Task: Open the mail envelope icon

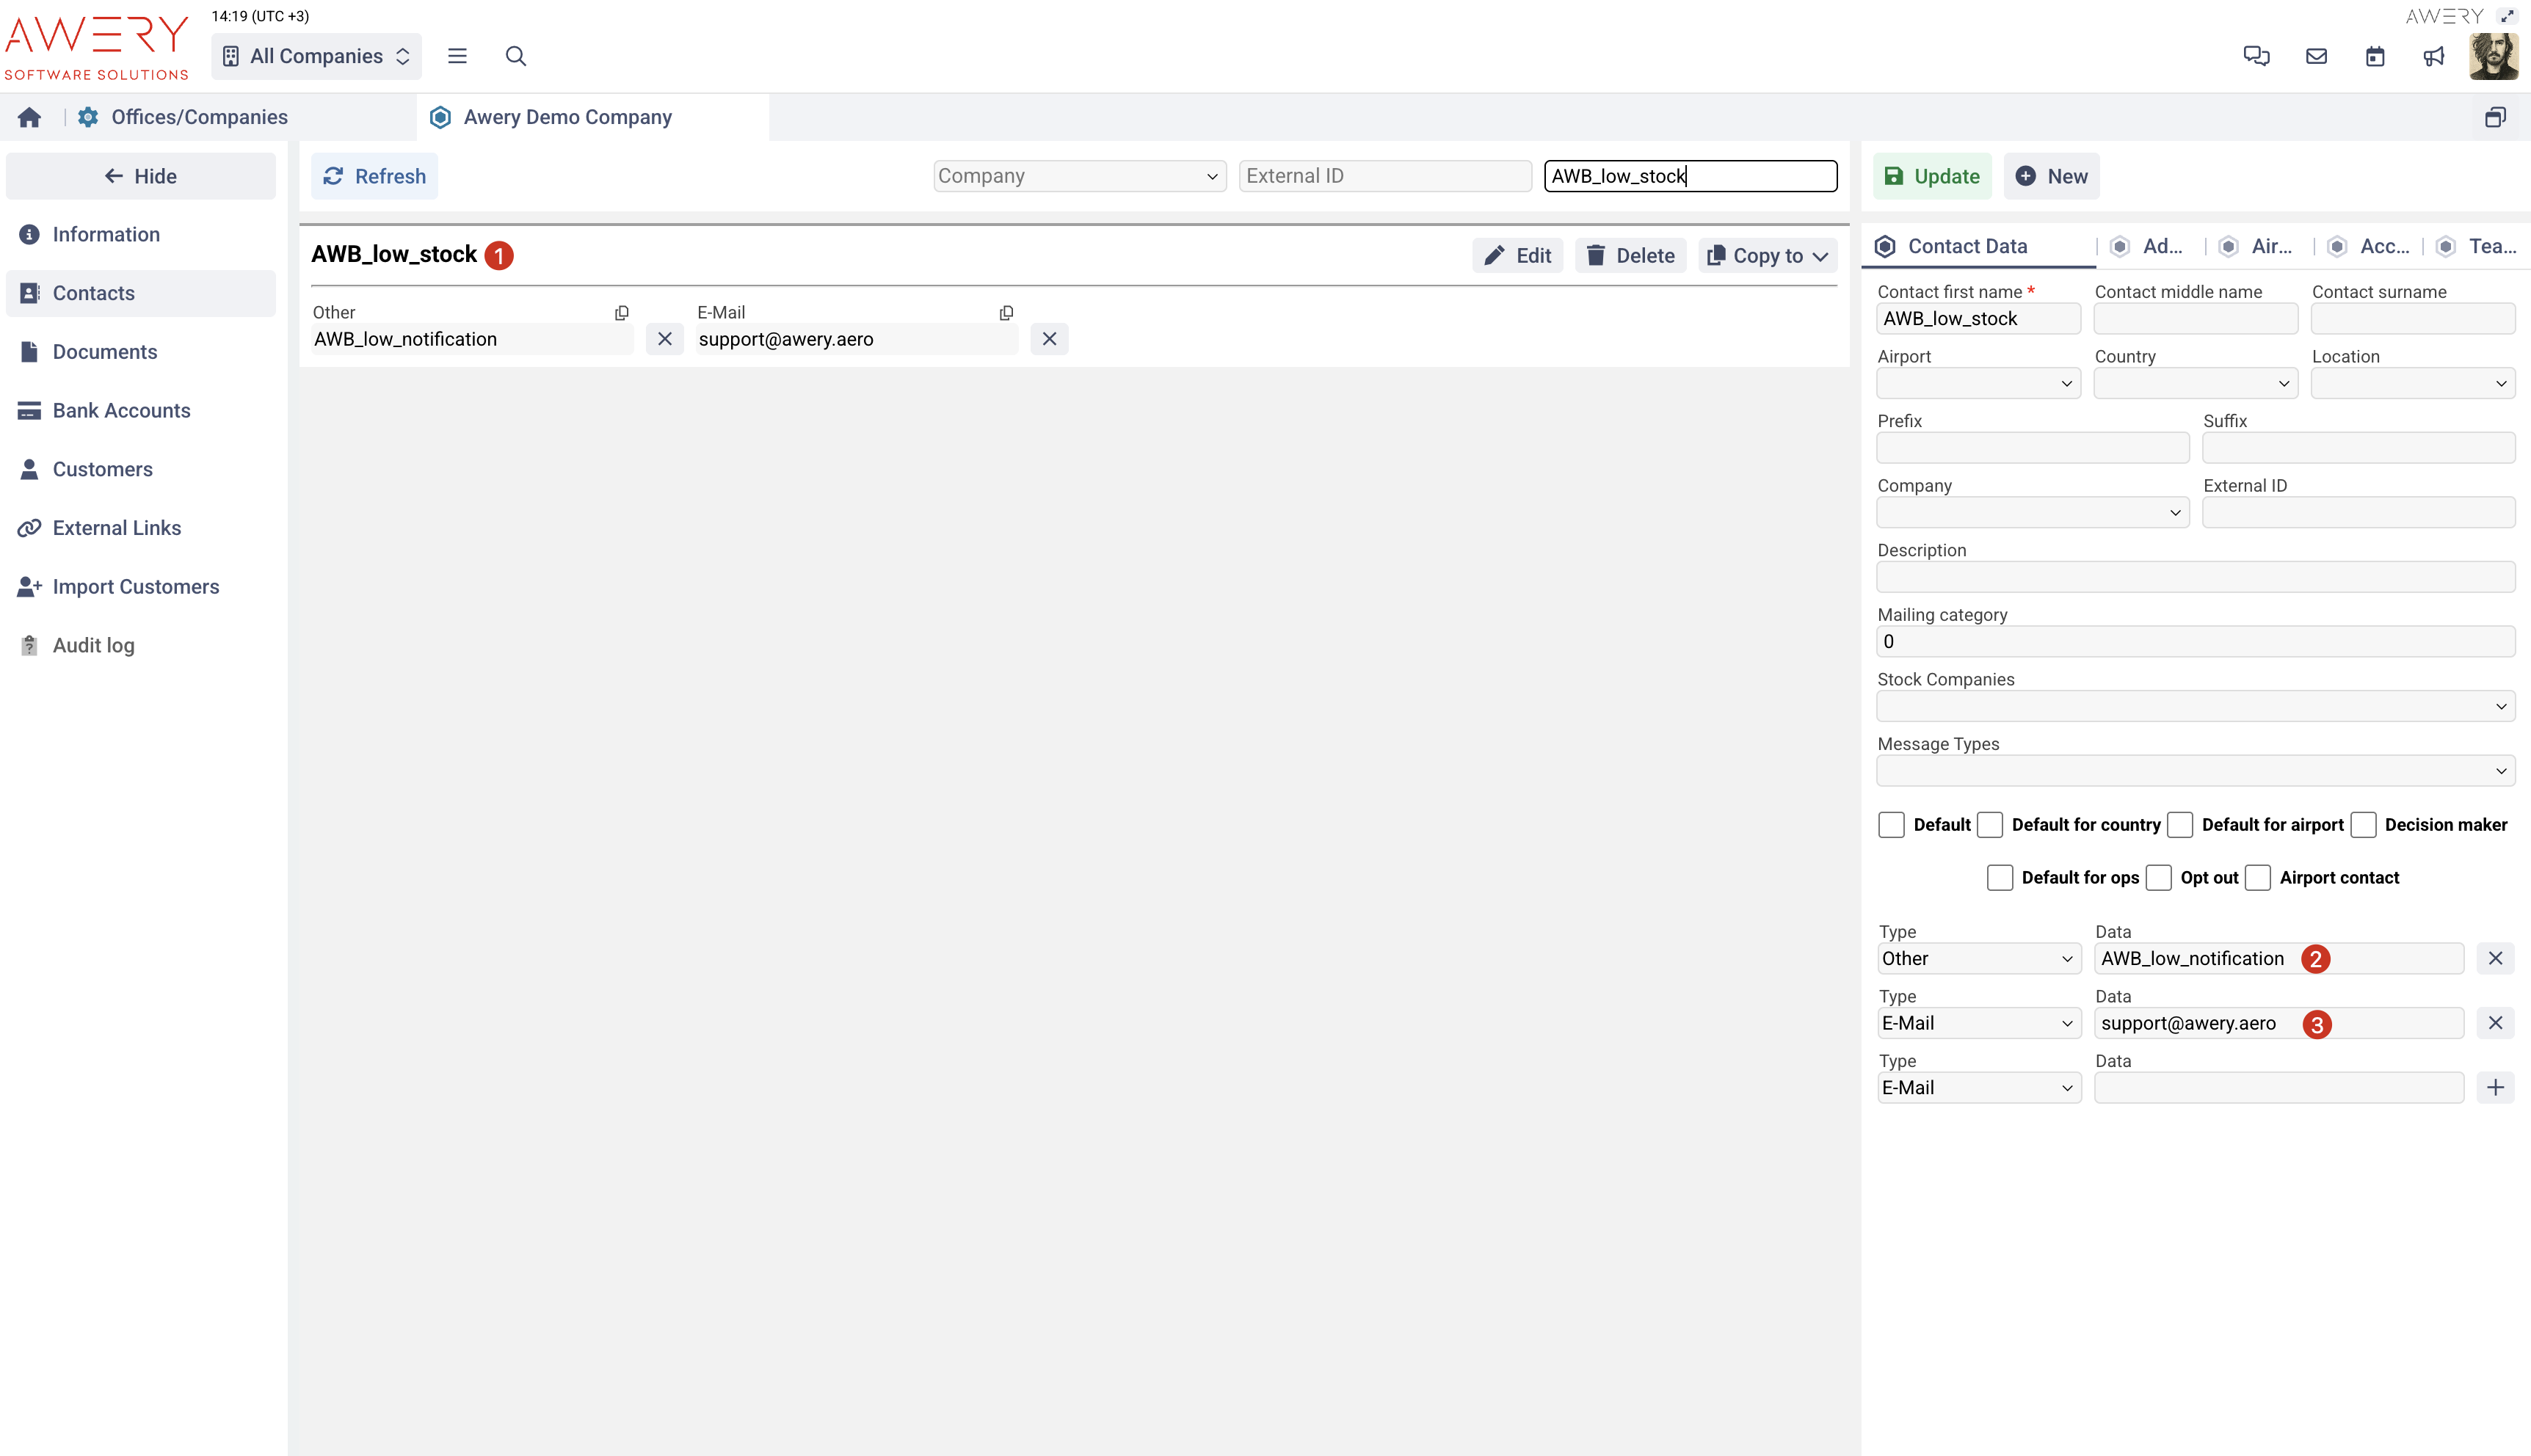Action: [x=2316, y=56]
